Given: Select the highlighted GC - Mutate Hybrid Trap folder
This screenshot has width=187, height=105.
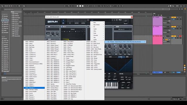Looking at the screenshot, I should click(125, 42).
